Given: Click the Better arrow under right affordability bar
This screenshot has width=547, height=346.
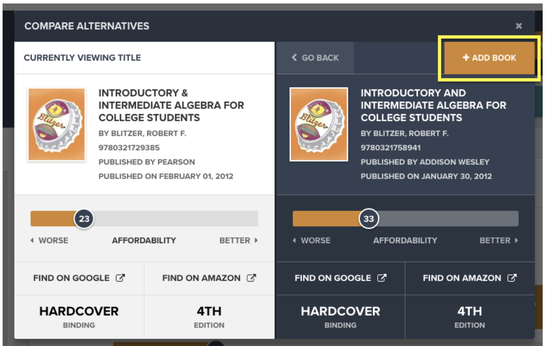Looking at the screenshot, I should [x=516, y=240].
